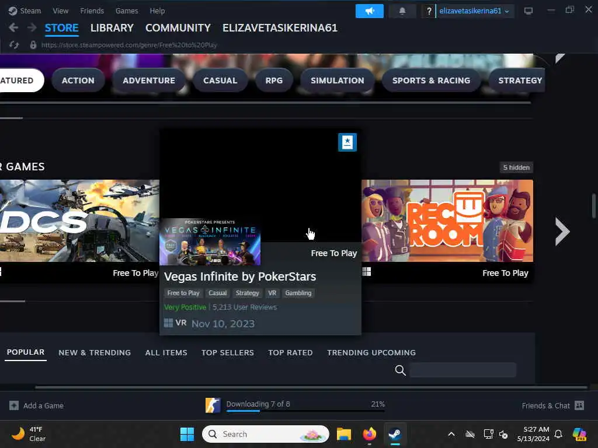Open the Rec Room game thumbnail

447,220
